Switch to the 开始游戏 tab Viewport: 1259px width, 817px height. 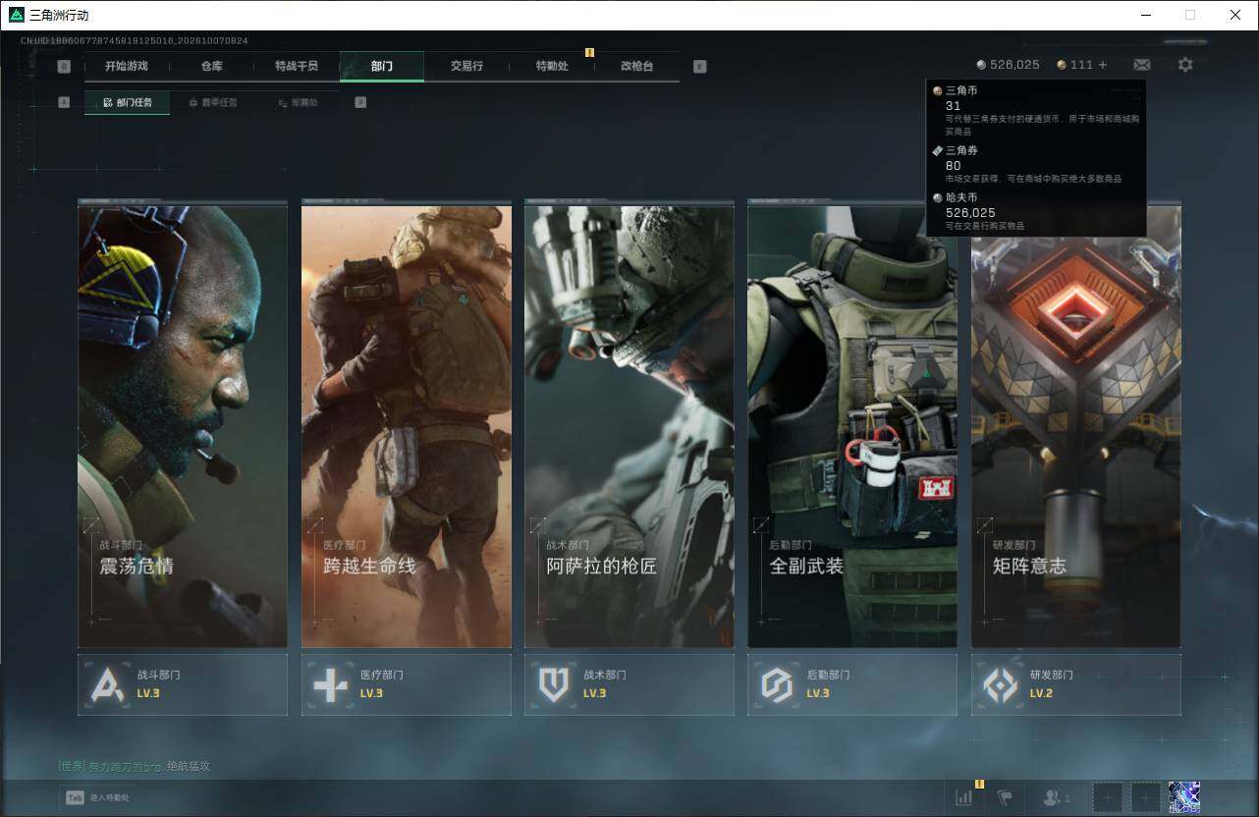(x=127, y=66)
